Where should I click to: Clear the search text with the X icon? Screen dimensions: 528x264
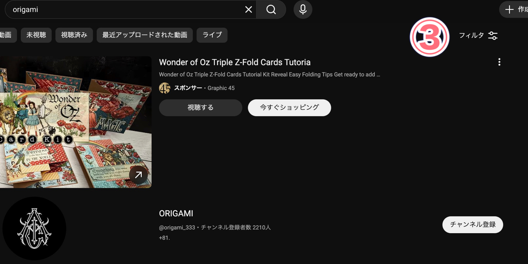[x=248, y=10]
